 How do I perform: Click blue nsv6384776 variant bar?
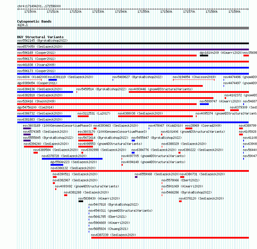[133, 153]
